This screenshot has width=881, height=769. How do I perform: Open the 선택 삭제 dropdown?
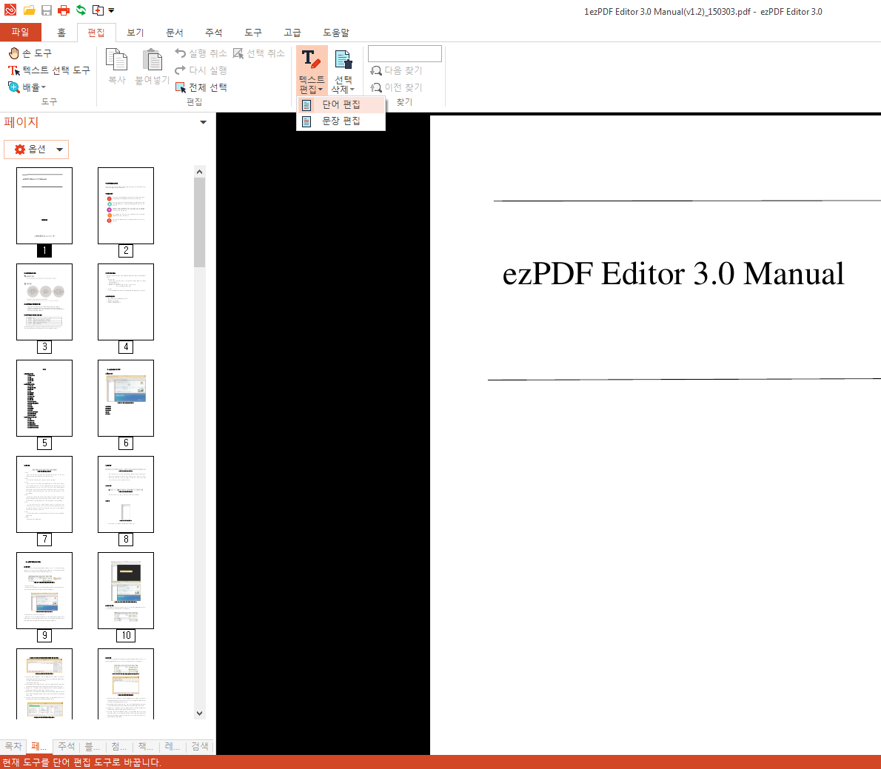pyautogui.click(x=343, y=84)
